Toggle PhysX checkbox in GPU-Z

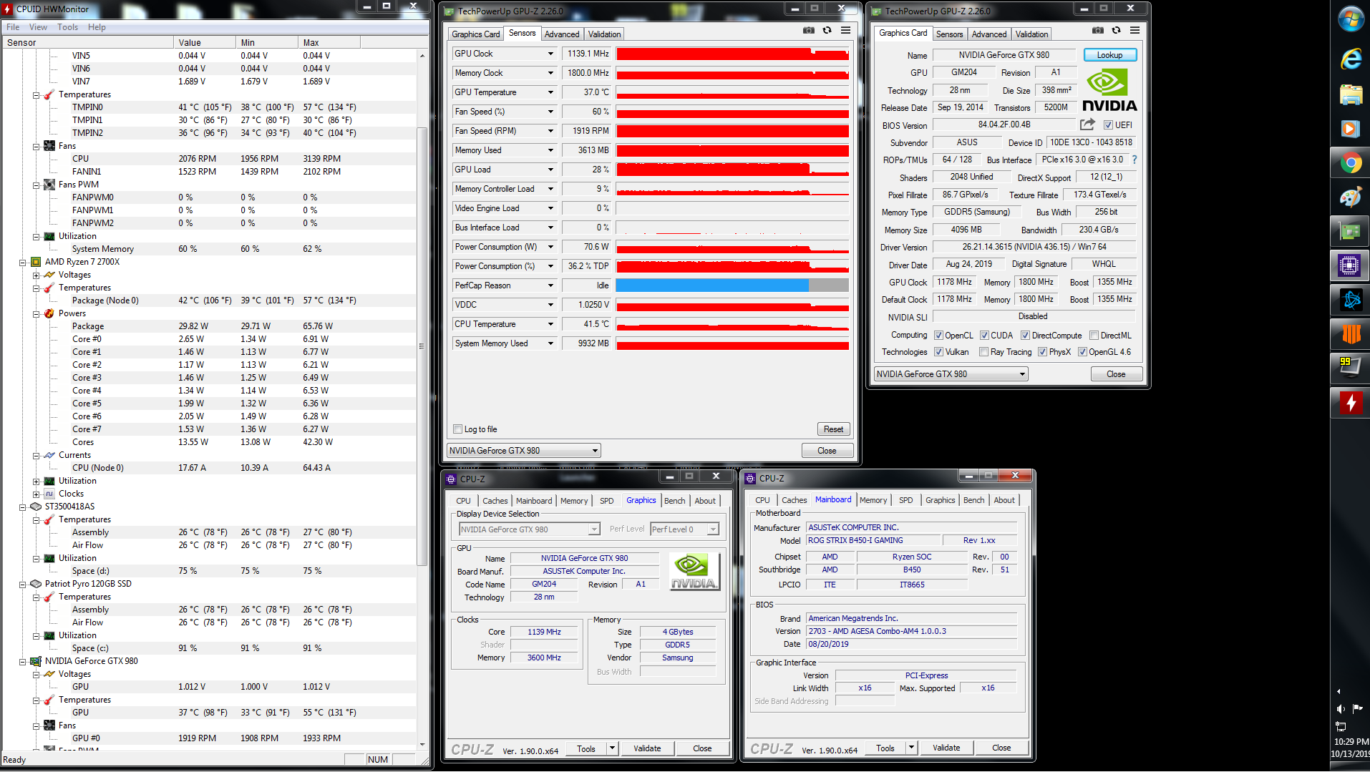[1042, 352]
